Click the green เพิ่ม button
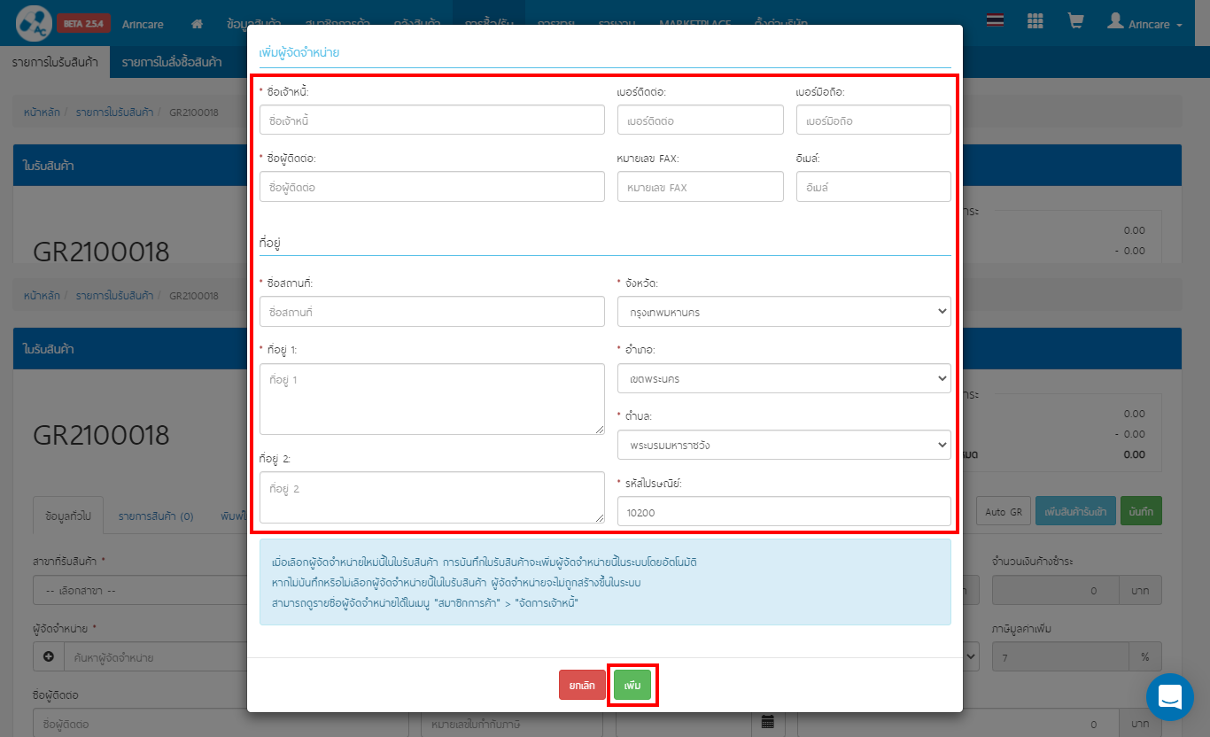Screen dimensions: 1210x737 click(x=632, y=686)
